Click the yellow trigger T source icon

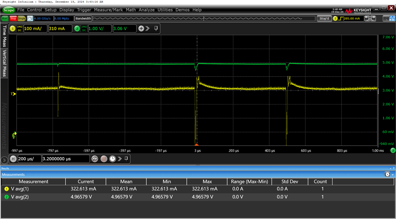pos(335,19)
